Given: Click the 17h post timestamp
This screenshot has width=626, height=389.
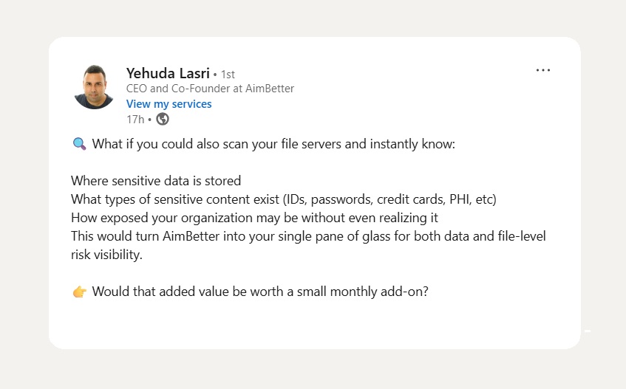Looking at the screenshot, I should coord(135,119).
